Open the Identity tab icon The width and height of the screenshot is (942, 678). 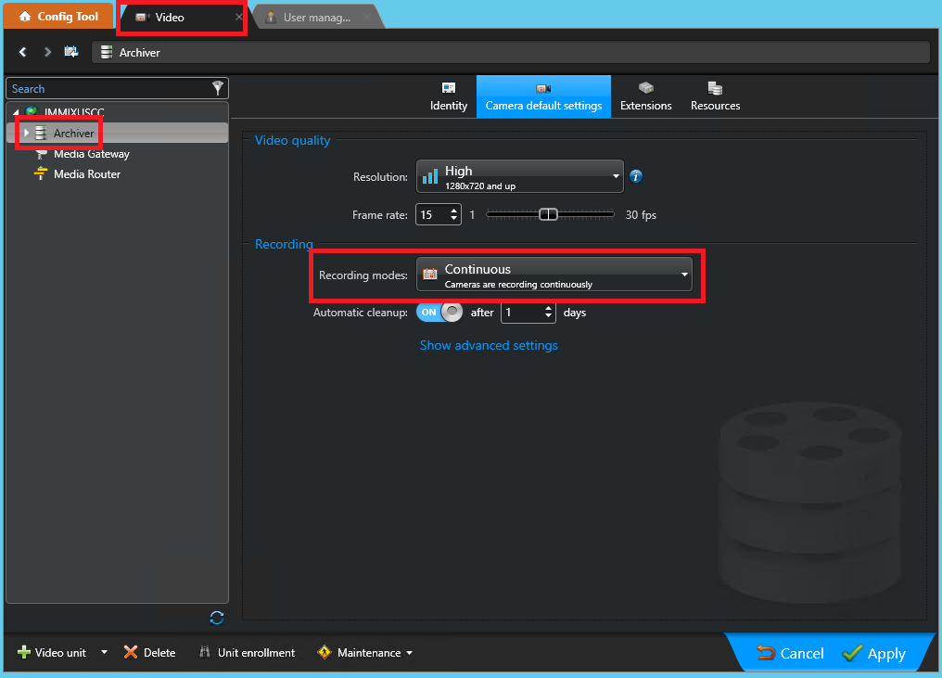tap(448, 87)
